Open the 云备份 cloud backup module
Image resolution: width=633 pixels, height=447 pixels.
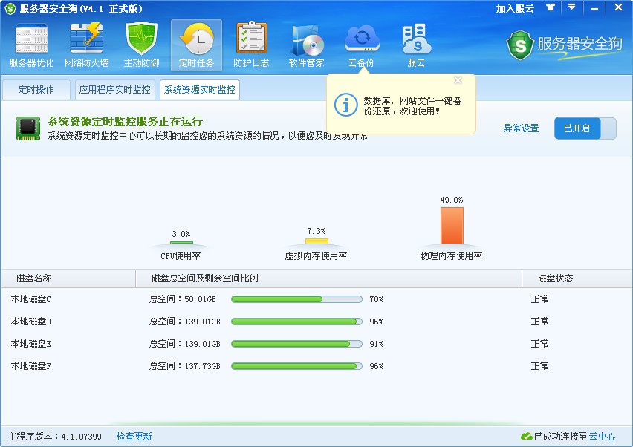point(361,45)
